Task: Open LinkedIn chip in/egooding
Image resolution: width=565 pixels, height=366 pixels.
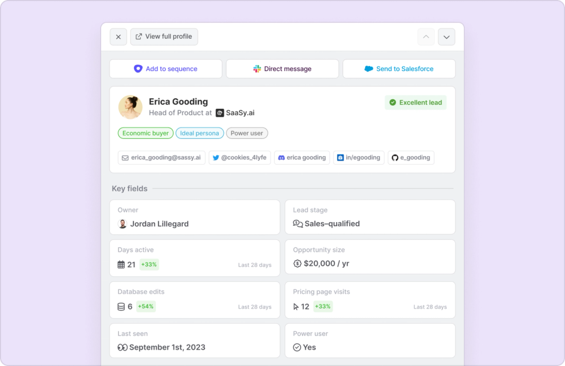Action: point(359,158)
